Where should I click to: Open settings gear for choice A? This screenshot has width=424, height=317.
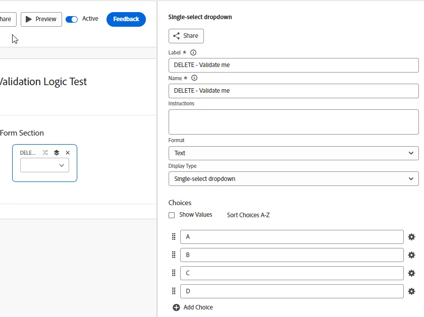coord(411,237)
